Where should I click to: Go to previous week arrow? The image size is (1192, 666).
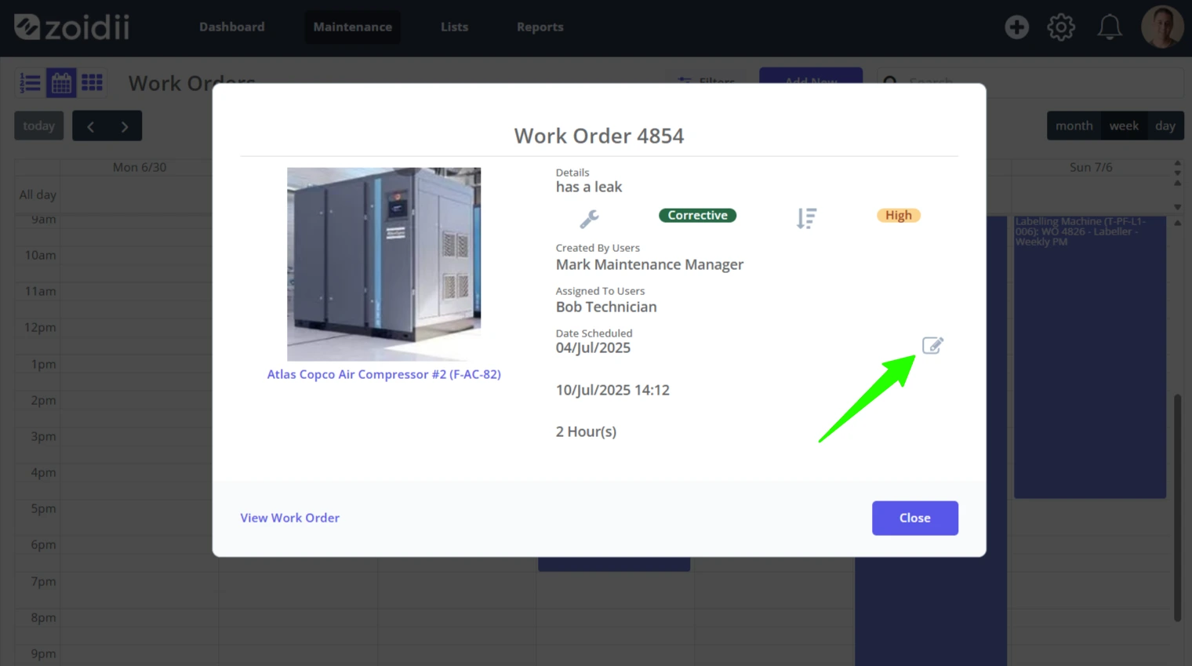(90, 126)
